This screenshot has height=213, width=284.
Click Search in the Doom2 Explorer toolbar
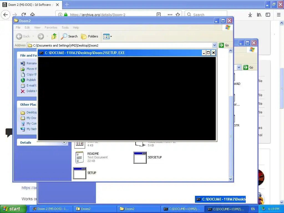click(69, 36)
